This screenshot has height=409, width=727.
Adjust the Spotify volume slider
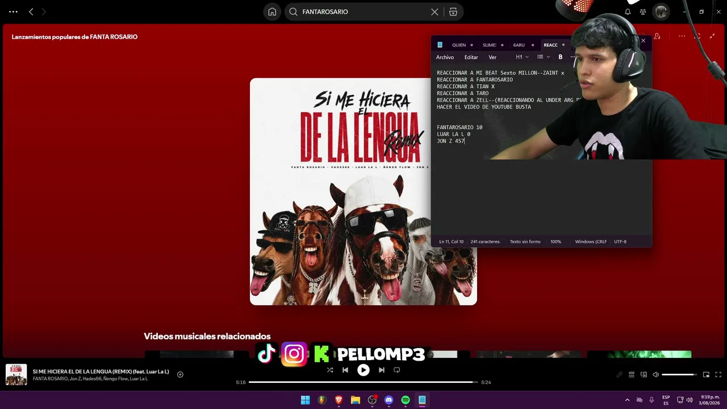click(x=679, y=374)
